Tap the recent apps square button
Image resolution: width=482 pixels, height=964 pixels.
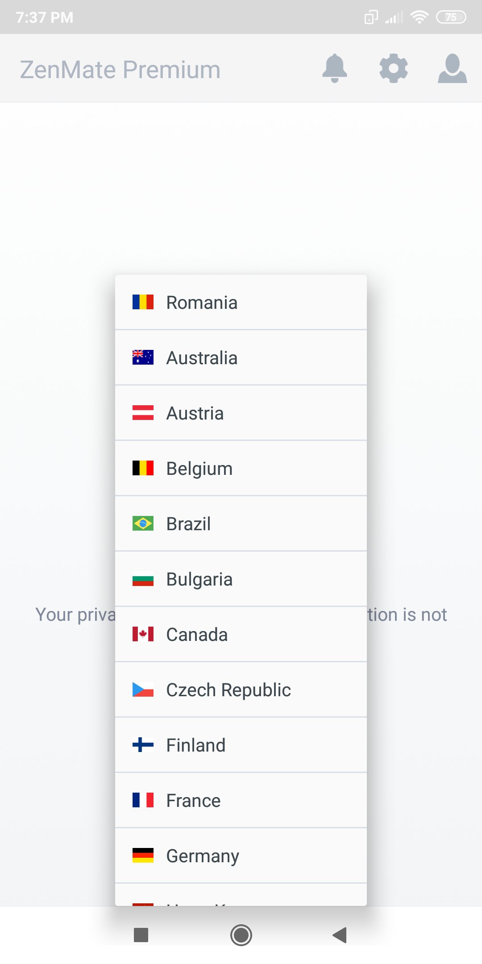click(x=141, y=935)
